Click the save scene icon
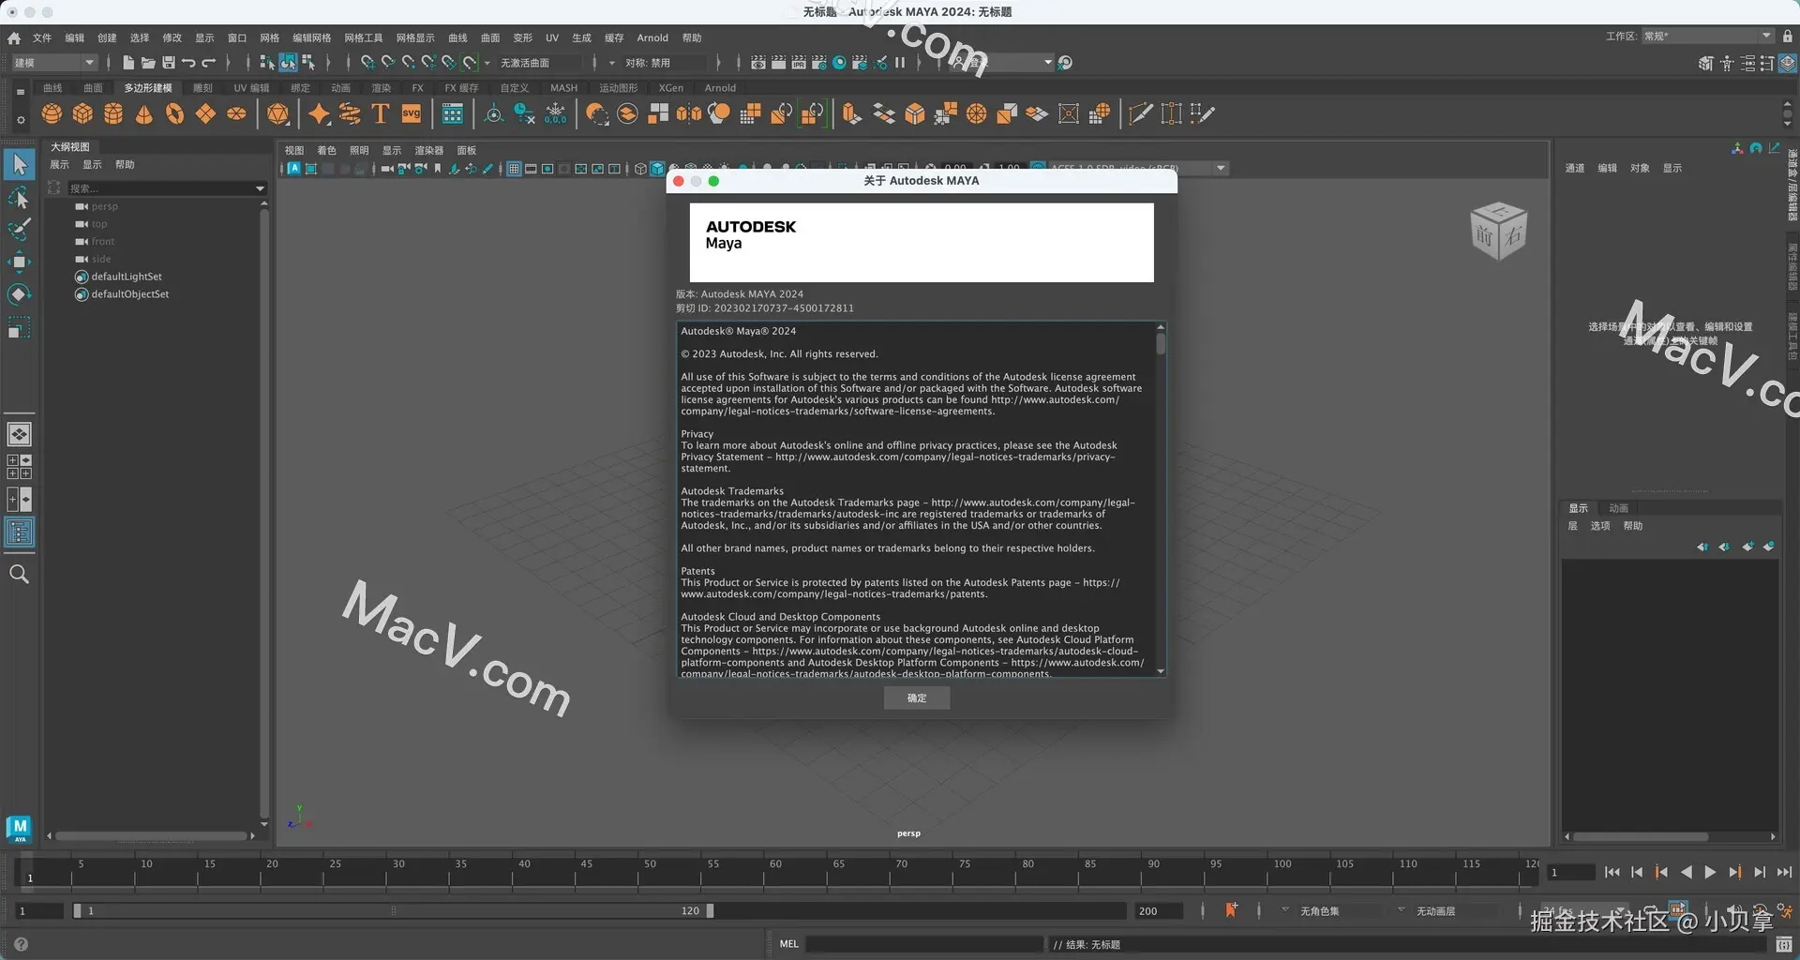The width and height of the screenshot is (1800, 960). (169, 63)
